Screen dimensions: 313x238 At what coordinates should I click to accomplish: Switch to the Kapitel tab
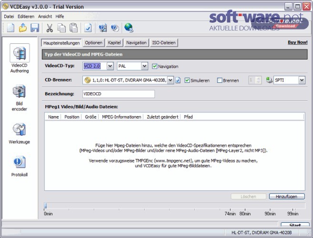tap(114, 43)
